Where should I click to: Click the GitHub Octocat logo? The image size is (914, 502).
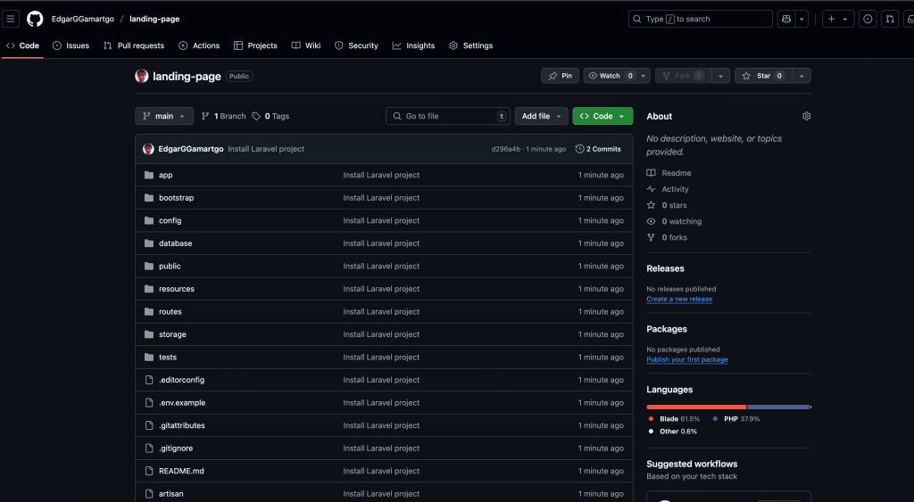pyautogui.click(x=35, y=19)
